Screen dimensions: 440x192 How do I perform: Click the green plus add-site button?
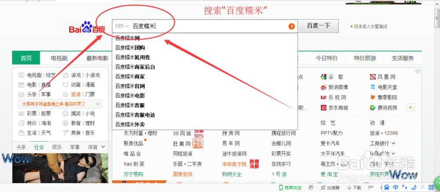click(411, 107)
